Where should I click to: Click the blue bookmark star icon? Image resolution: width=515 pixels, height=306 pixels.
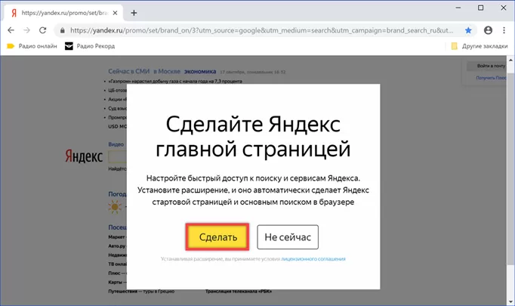pos(468,30)
